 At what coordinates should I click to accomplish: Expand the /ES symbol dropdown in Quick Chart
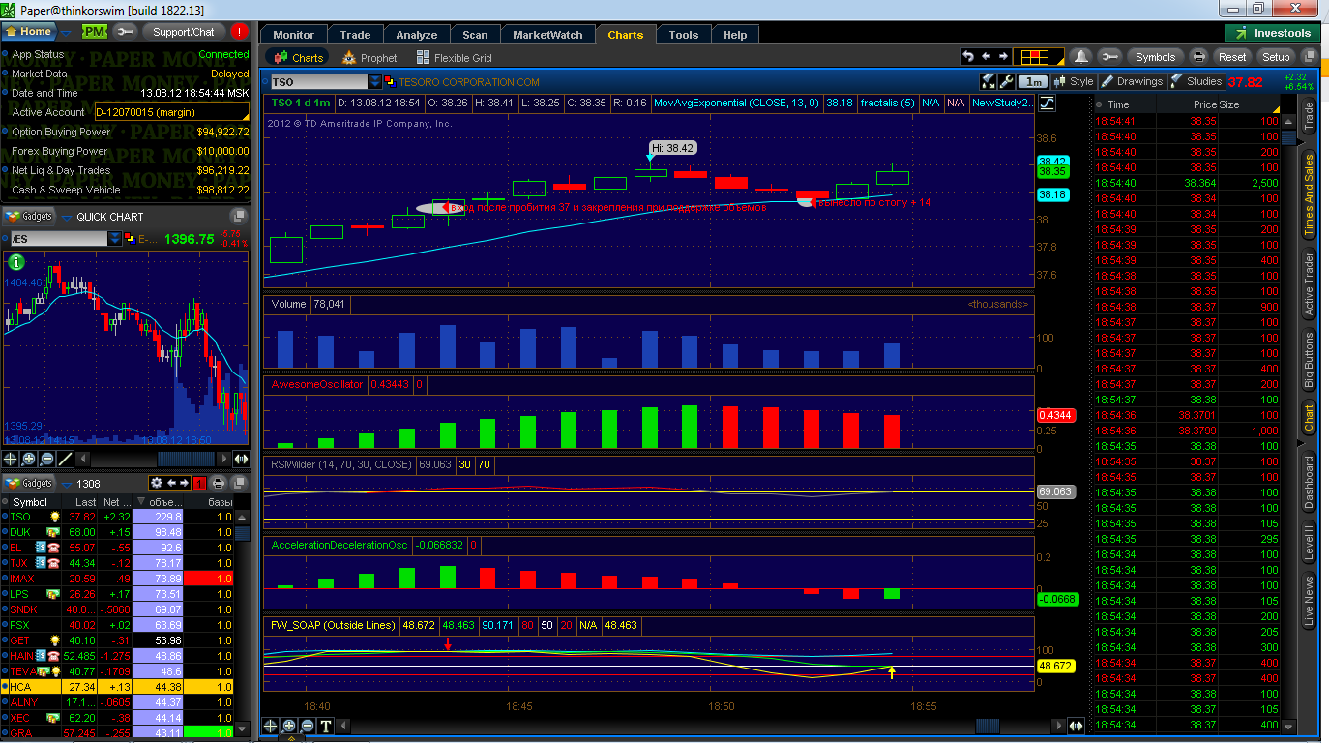coord(115,239)
